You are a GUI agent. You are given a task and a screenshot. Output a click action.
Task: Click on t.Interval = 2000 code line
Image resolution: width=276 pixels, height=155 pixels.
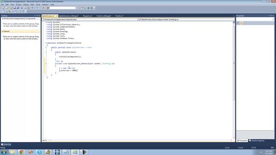pos(68,71)
